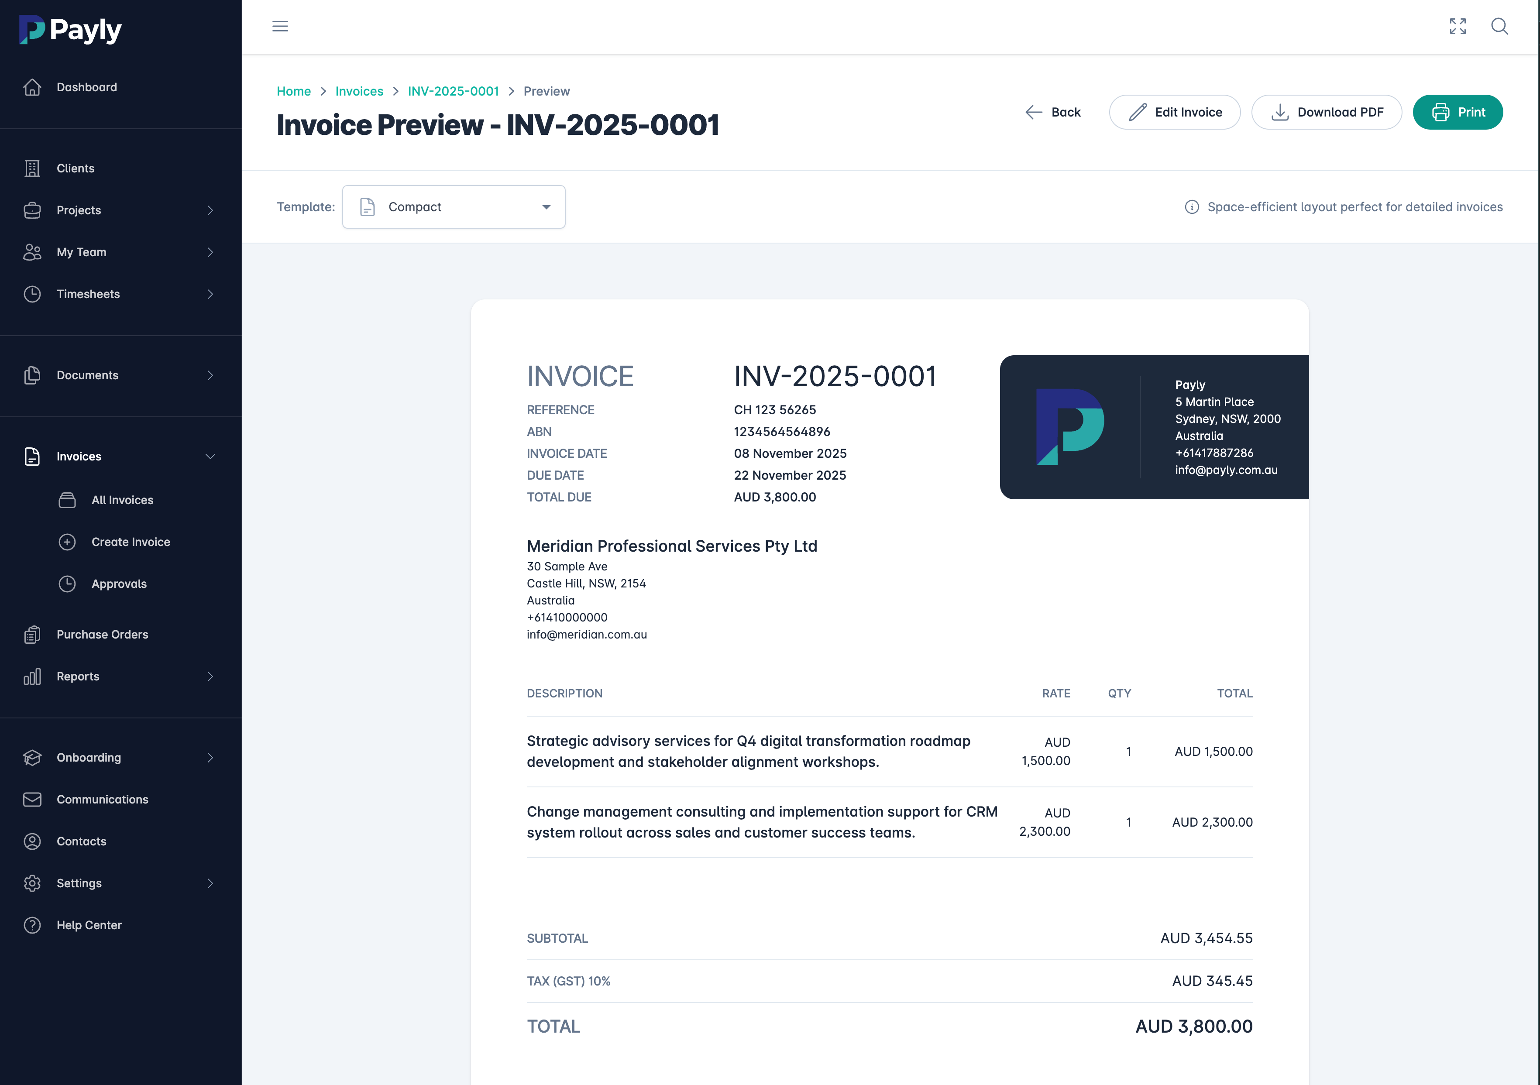Select the Clients sidebar icon

tap(32, 168)
